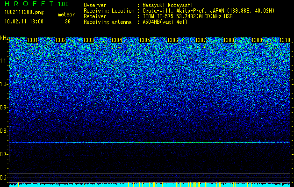
Task: Click the "Receiving Location" label
Action: coord(109,11)
